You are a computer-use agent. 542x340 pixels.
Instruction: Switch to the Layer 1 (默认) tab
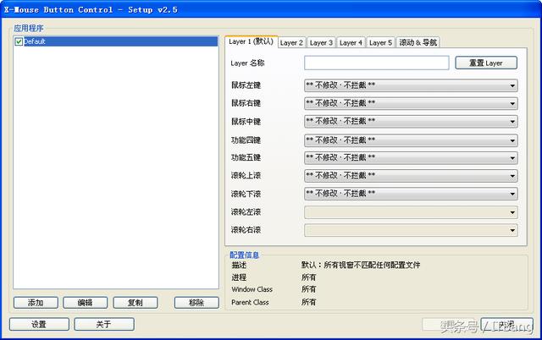tap(251, 41)
